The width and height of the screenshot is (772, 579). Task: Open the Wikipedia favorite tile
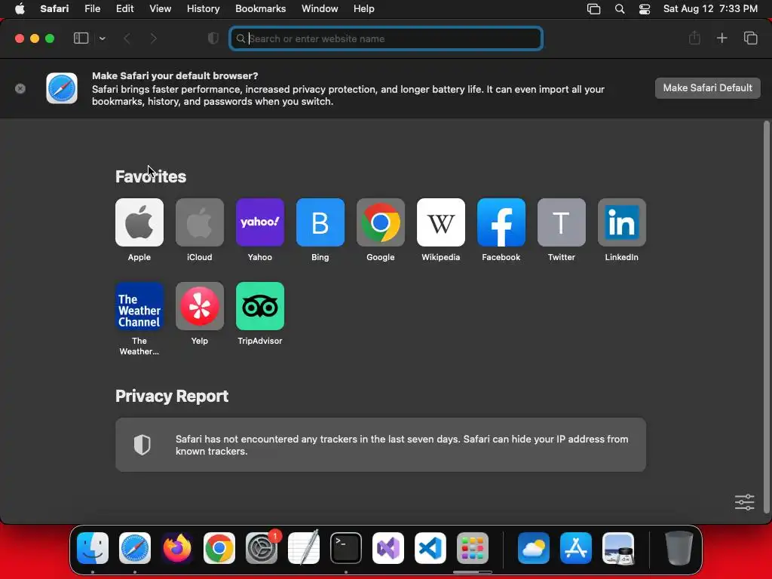click(x=440, y=222)
